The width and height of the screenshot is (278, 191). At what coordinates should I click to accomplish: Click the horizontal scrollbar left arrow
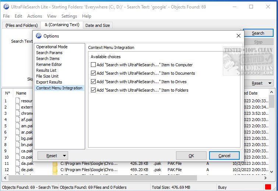click(x=5, y=178)
